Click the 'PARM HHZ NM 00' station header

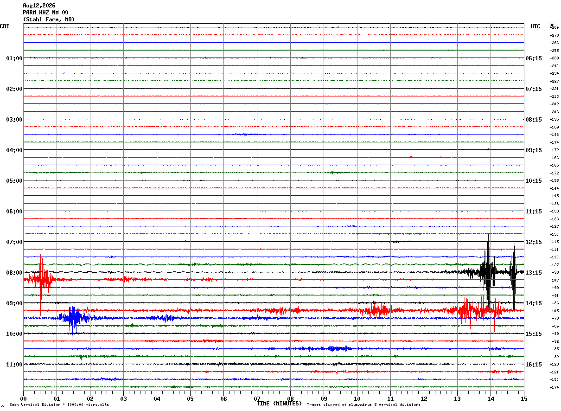(x=45, y=13)
